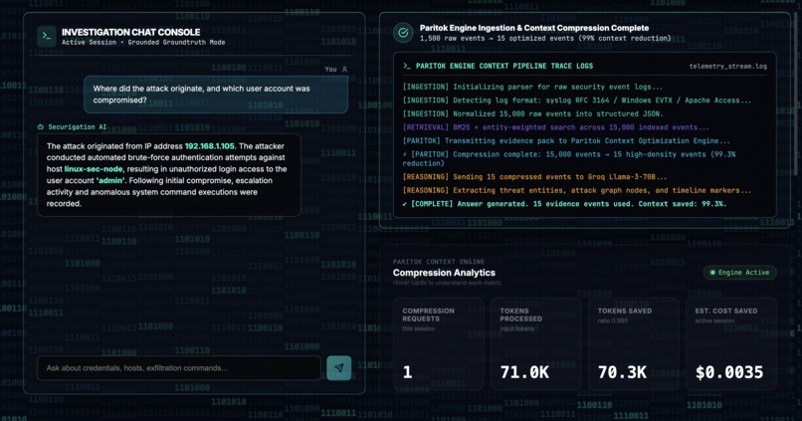Image resolution: width=802 pixels, height=421 pixels.
Task: Click the linux-sec-node host name
Action: 94,169
